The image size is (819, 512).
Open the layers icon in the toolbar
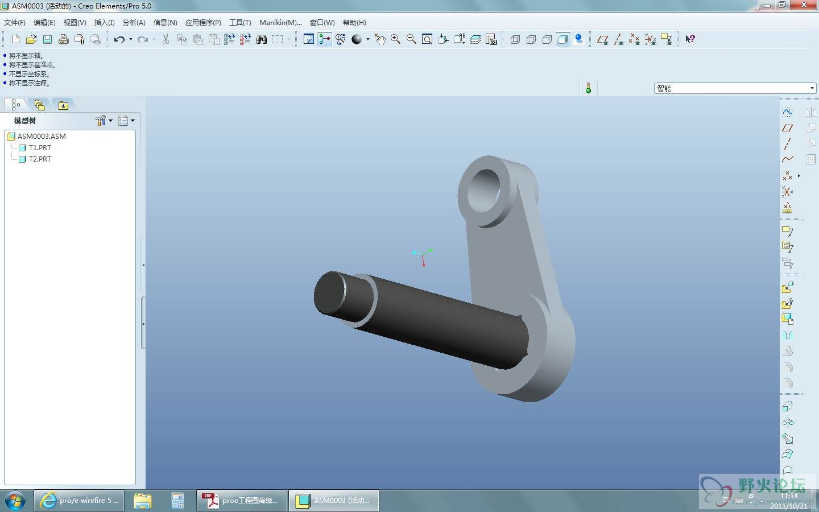475,39
